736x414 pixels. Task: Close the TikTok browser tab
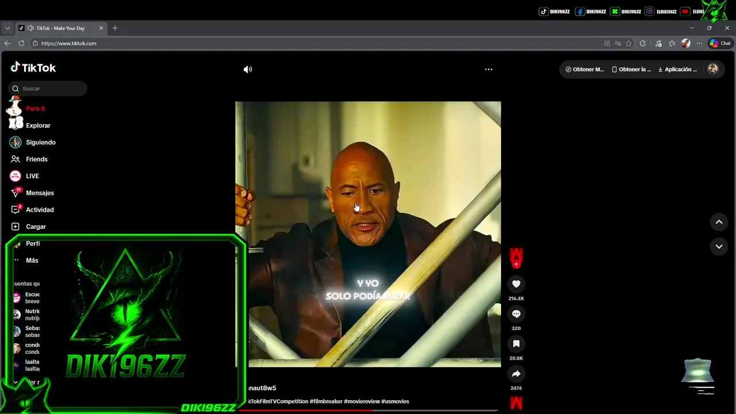101,28
